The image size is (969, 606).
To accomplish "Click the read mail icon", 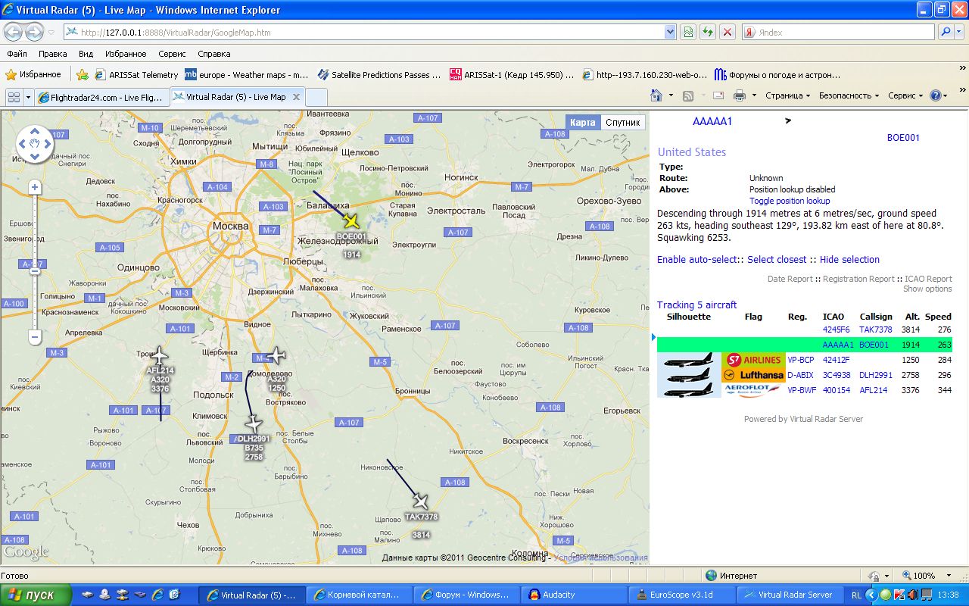I will point(718,95).
